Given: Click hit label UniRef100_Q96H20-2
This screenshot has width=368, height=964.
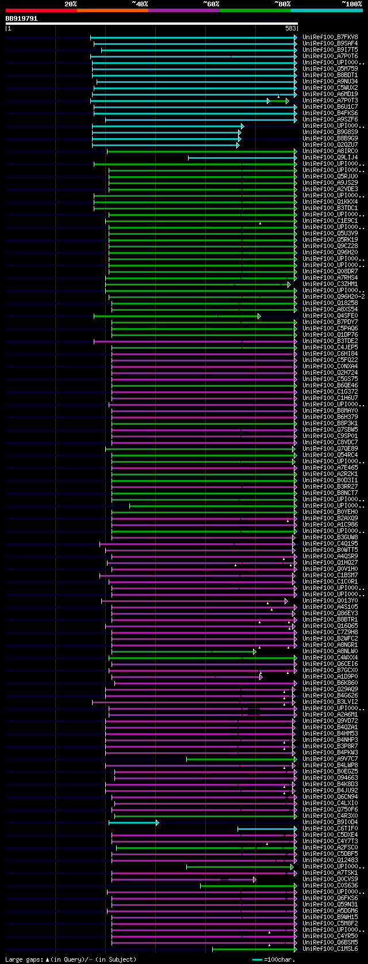Looking at the screenshot, I should [333, 296].
